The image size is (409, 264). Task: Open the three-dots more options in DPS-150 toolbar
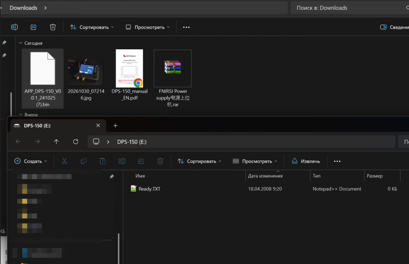pyautogui.click(x=337, y=161)
